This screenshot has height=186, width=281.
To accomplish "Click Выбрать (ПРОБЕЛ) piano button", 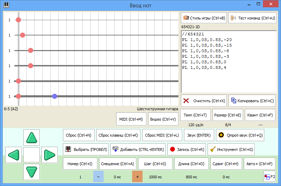I will pyautogui.click(x=86, y=149).
